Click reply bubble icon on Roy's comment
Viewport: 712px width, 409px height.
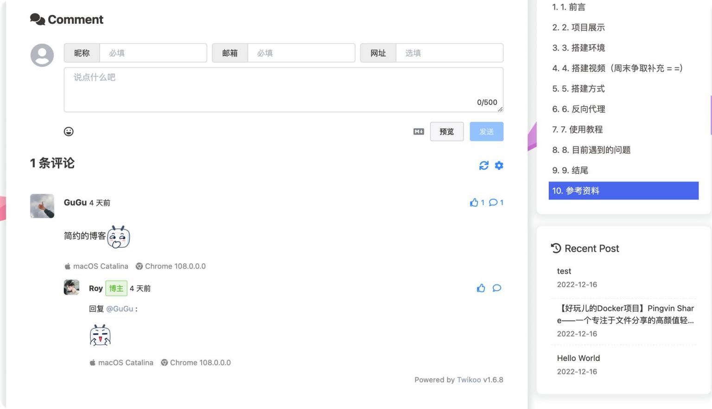(496, 288)
